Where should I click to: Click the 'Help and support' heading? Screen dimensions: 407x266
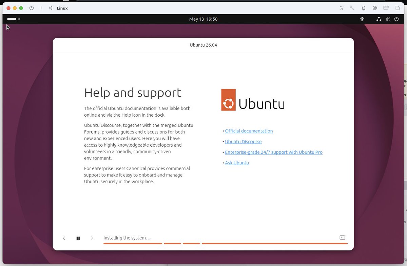pyautogui.click(x=133, y=93)
